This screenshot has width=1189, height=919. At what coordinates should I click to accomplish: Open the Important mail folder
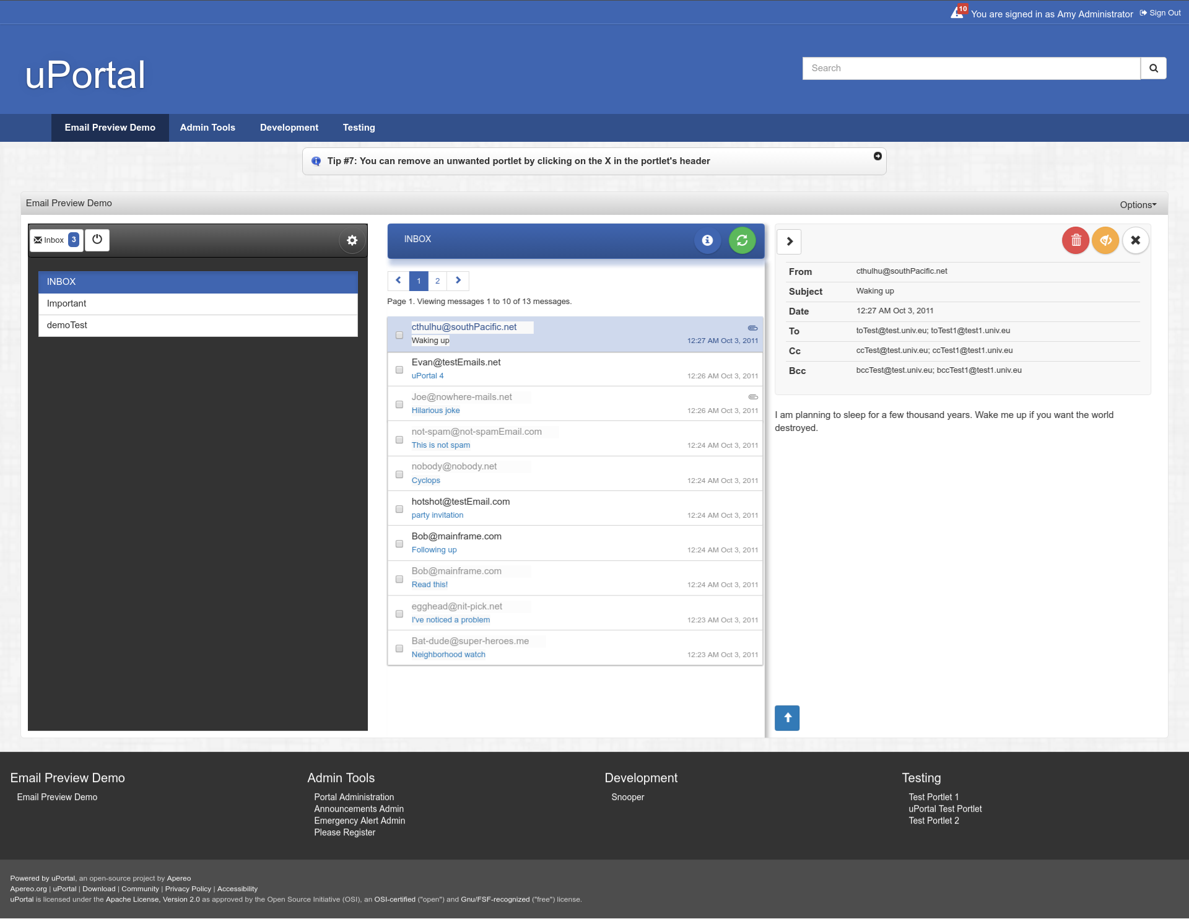tap(66, 303)
